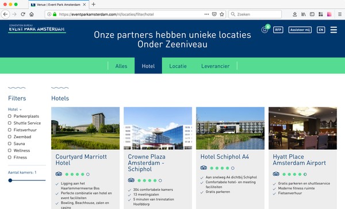Image resolution: width=345 pixels, height=209 pixels.
Task: Select the Zwembad filter
Action: click(x=10, y=137)
